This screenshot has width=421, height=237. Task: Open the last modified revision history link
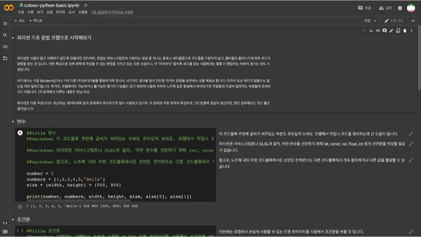tap(112, 12)
